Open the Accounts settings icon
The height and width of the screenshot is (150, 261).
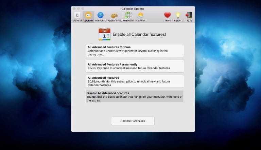(x=100, y=17)
